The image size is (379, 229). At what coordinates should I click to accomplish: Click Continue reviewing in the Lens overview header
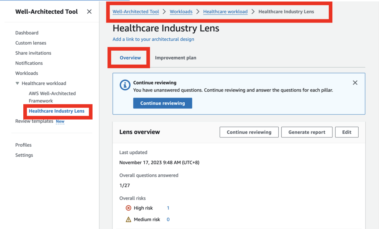click(x=249, y=132)
